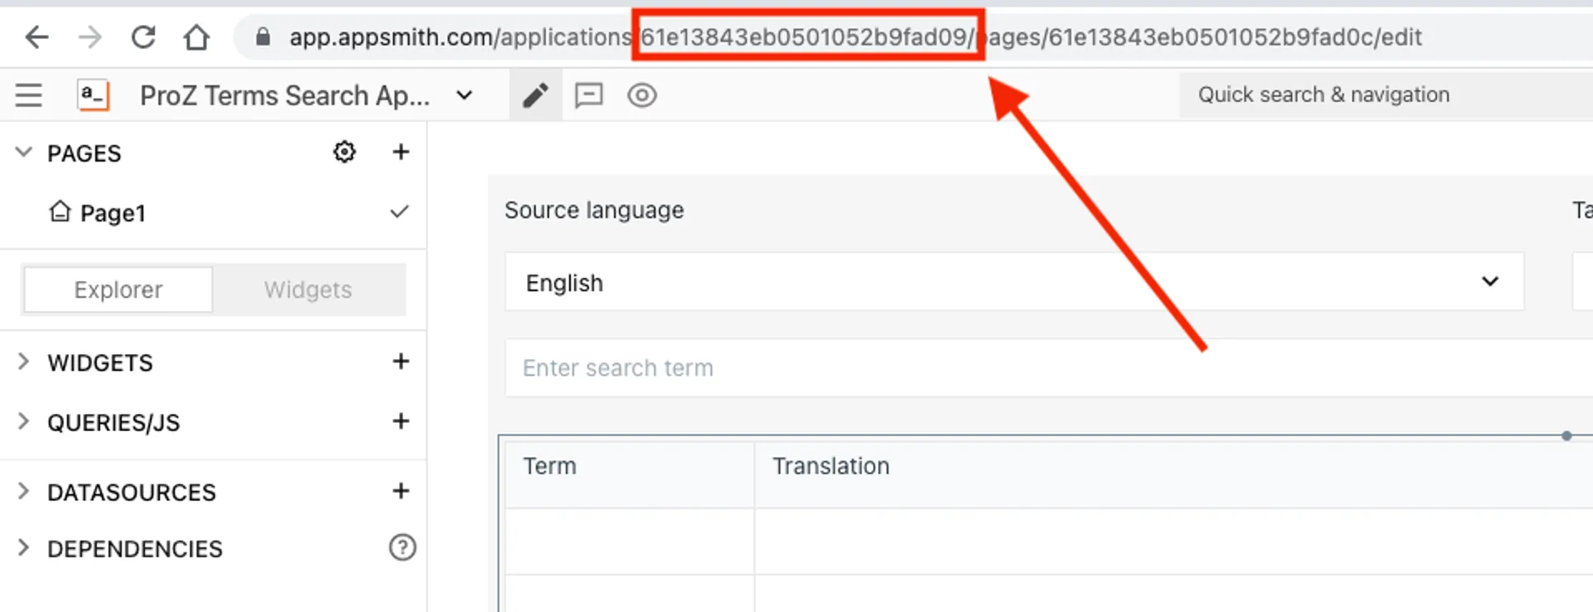
Task: Click the DATASOURCES section label
Action: pyautogui.click(x=132, y=493)
